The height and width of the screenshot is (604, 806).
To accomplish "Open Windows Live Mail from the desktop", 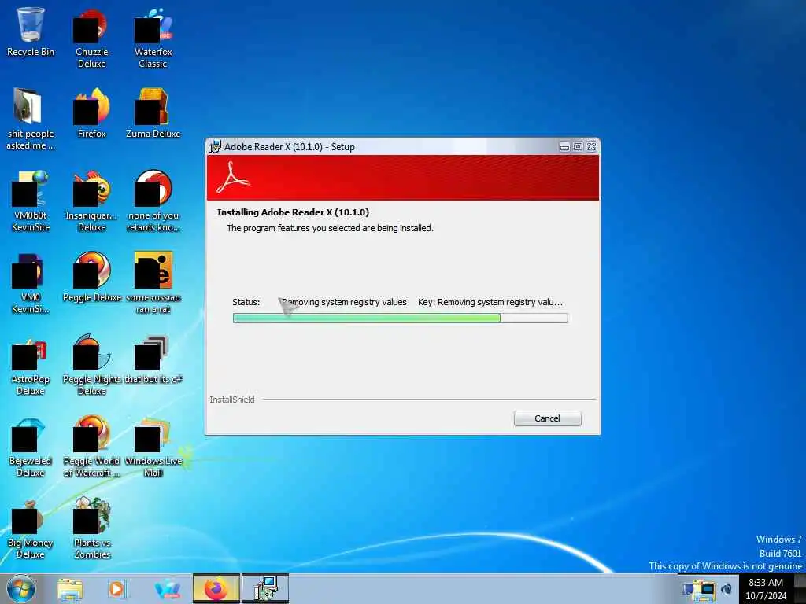I will click(x=153, y=447).
